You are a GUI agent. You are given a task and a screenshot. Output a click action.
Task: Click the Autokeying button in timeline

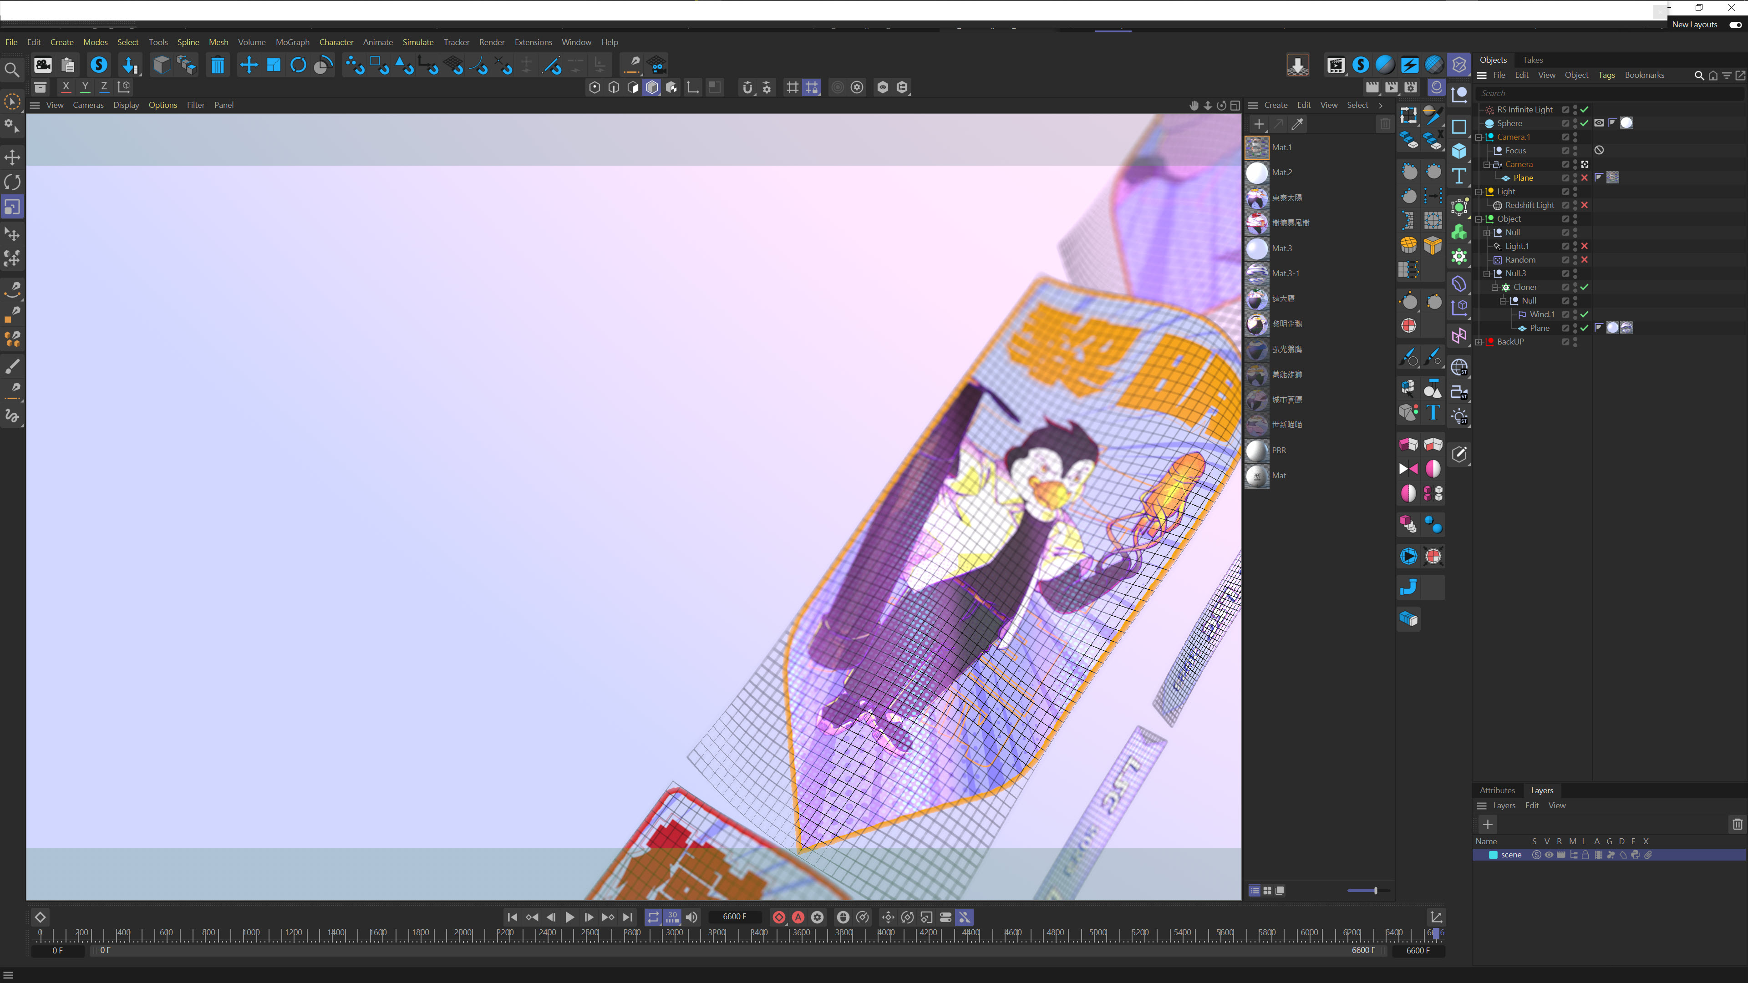point(799,917)
